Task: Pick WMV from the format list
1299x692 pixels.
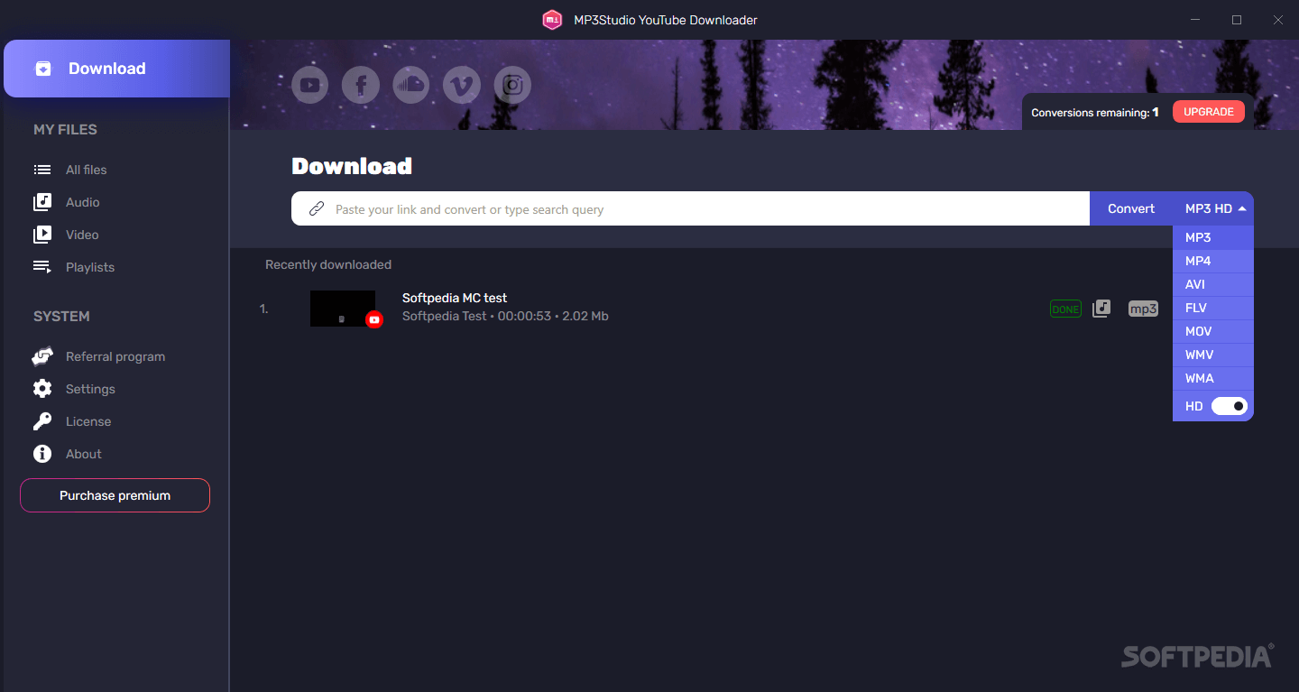Action: 1213,355
